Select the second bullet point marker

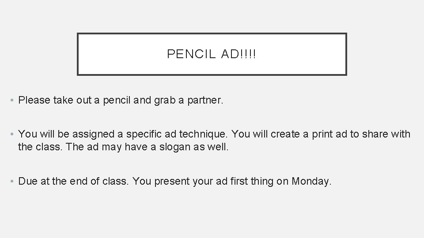[x=12, y=134]
